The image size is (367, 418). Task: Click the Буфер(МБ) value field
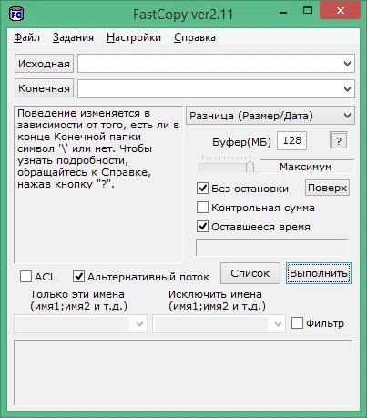[291, 140]
